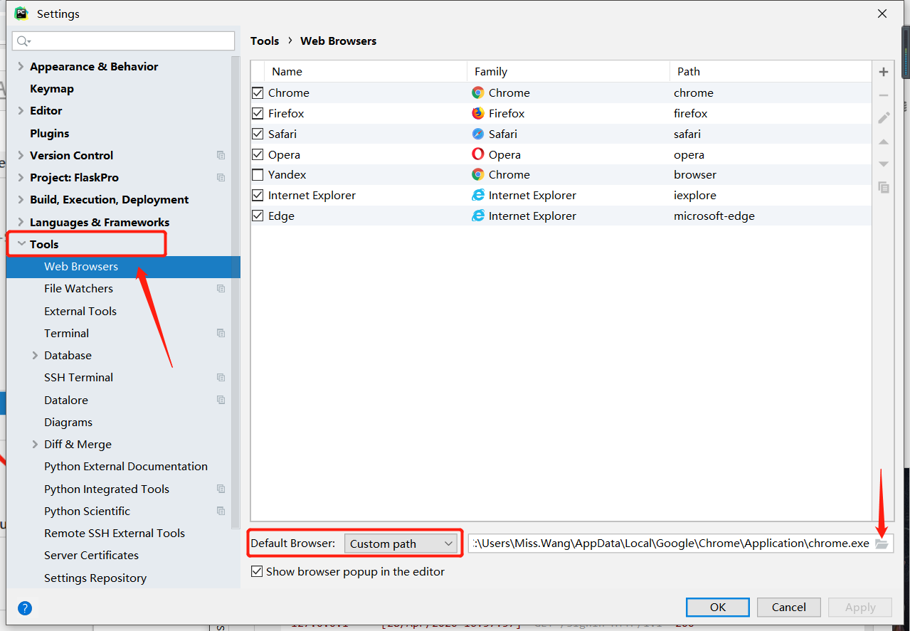Click the Remove browser minus icon
The image size is (910, 631).
pyautogui.click(x=884, y=95)
